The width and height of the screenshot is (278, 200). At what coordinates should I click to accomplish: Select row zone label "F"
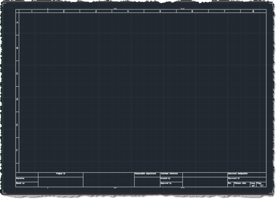[x=17, y=150]
